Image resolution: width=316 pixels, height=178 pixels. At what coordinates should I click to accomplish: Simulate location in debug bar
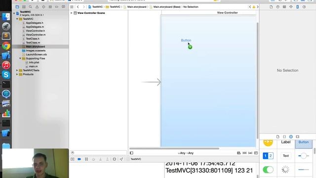[x=121, y=159]
